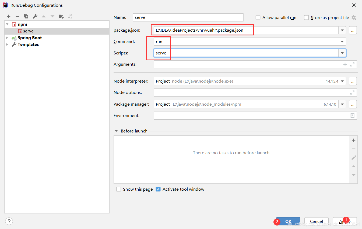This screenshot has width=362, height=229.
Task: Open the package.json path dropdown
Action: tap(342, 30)
